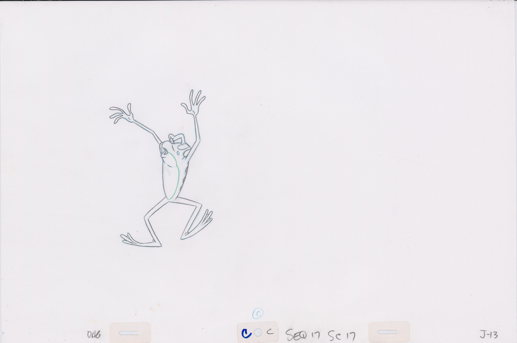Click the frog's raised right hand
The height and width of the screenshot is (343, 517).
pyautogui.click(x=193, y=103)
